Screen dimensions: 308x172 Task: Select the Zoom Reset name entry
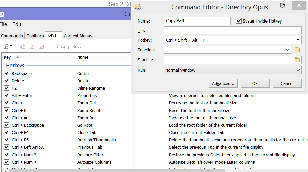(89, 111)
